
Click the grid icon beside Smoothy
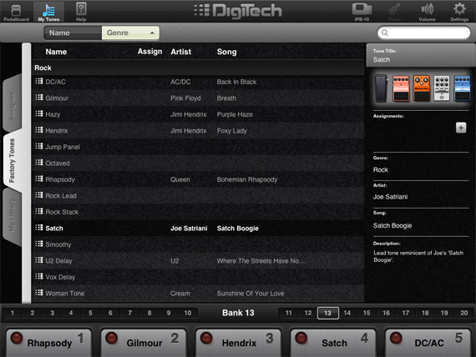pos(39,244)
